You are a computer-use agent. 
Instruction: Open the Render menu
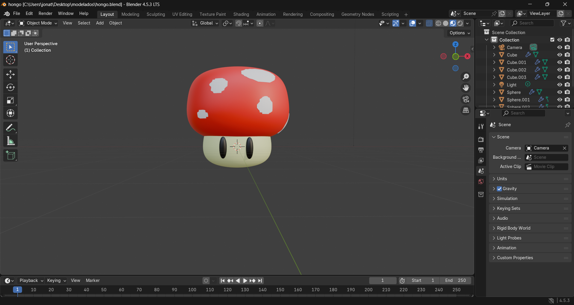tap(45, 13)
